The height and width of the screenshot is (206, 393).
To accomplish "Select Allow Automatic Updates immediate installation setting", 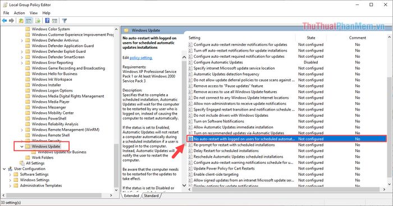I will click(x=233, y=127).
